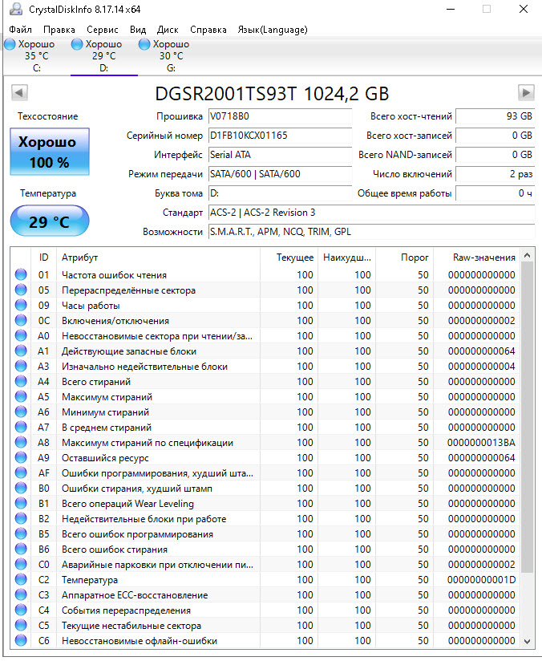The image size is (542, 661).
Task: Click status orb for Минимум стираний row
Action: [21, 412]
